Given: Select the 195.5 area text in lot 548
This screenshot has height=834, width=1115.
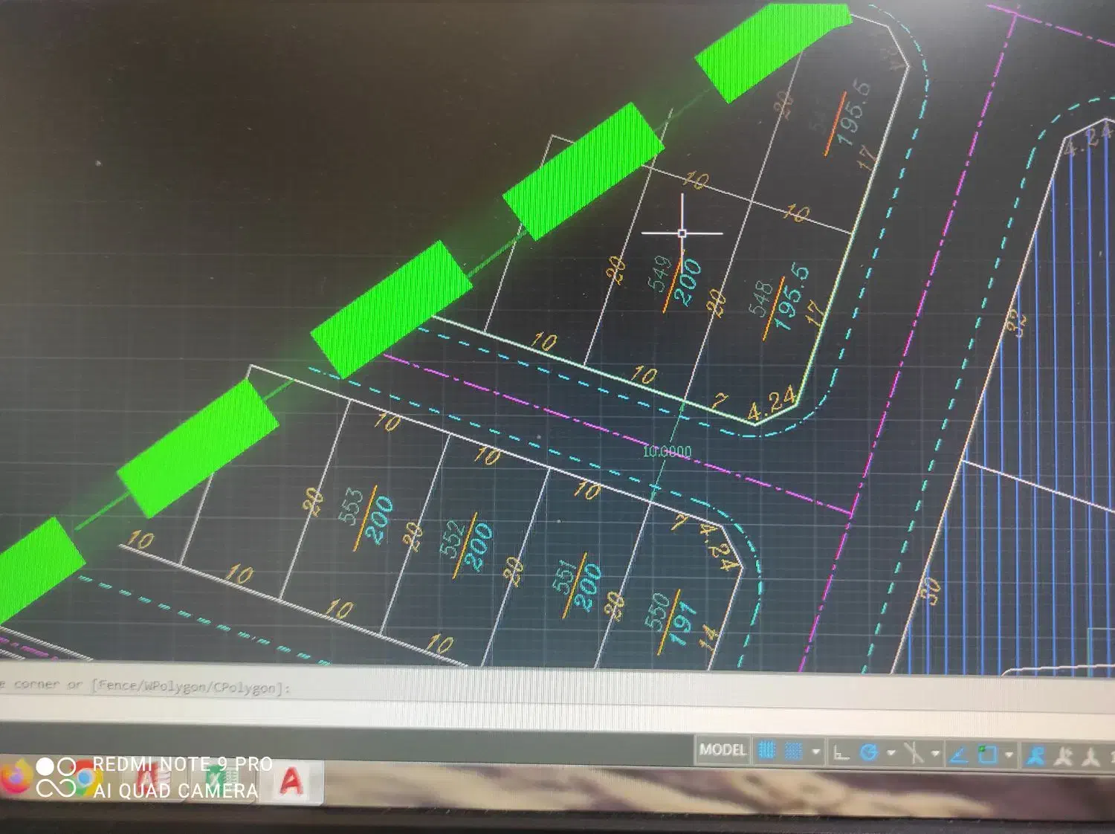Looking at the screenshot, I should (x=791, y=297).
